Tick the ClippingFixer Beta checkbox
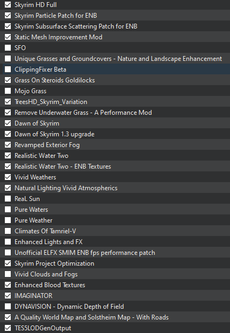The image size is (230, 333). coord(8,70)
